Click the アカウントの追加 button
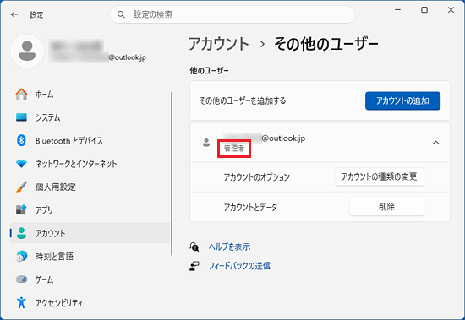Image resolution: width=465 pixels, height=320 pixels. [x=402, y=100]
